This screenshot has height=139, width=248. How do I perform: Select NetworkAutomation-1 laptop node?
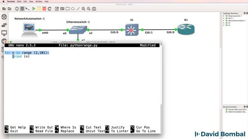pyautogui.click(x=29, y=30)
